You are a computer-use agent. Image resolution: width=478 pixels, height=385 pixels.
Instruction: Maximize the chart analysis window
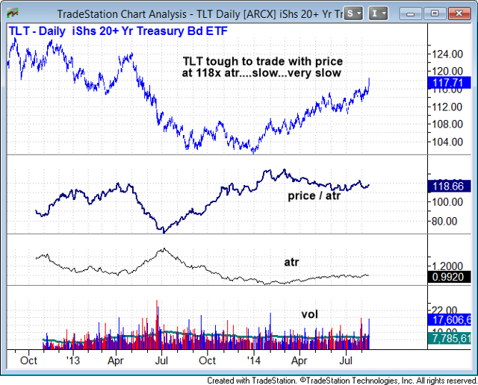435,13
